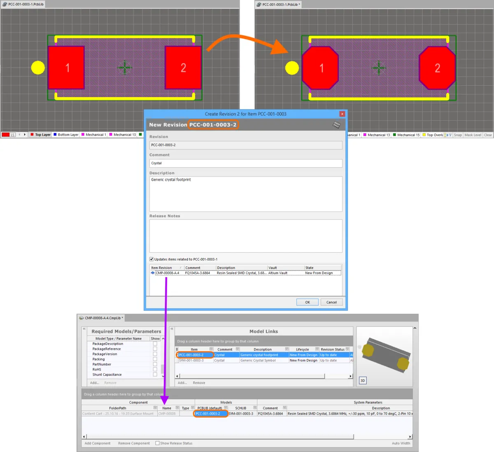
Task: Click the PcbLib document icon on the left tab
Action: tap(5, 4)
